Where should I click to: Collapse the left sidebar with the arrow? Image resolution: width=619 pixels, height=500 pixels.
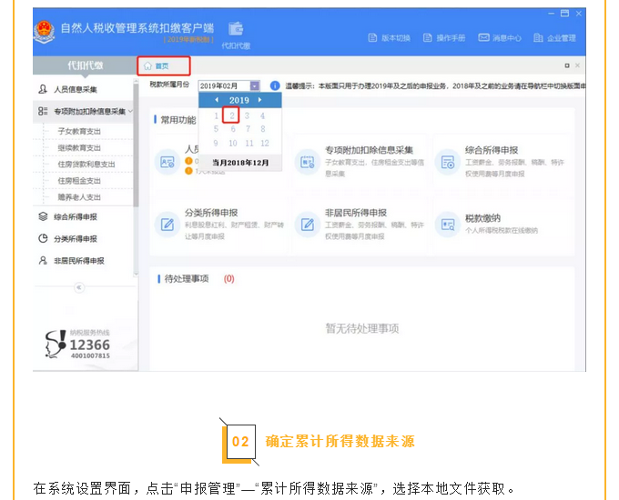point(79,287)
